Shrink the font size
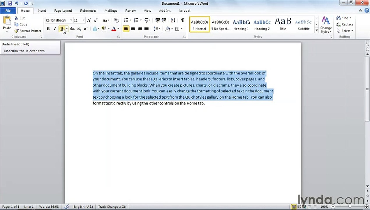 point(95,20)
